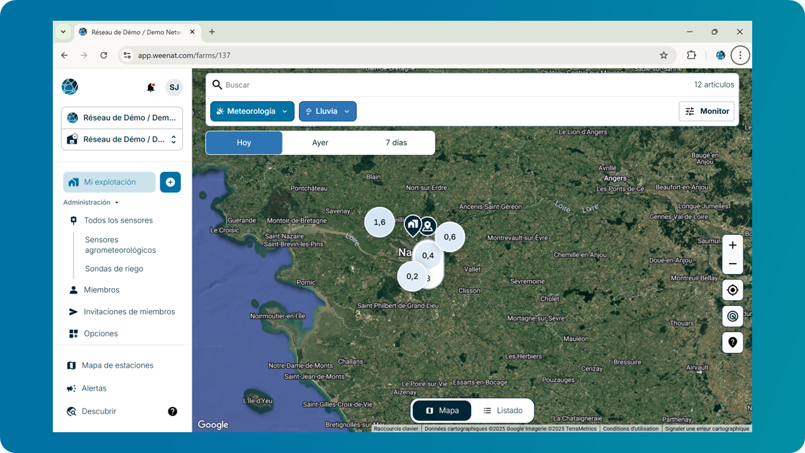Screen dimensions: 805x453
Task: Zoom out the map with minus button
Action: coord(733,264)
